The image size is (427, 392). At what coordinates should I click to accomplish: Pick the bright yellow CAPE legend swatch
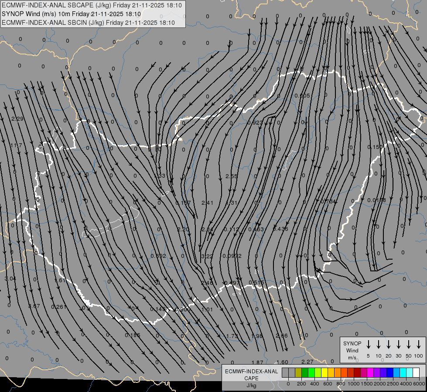pyautogui.click(x=325, y=372)
